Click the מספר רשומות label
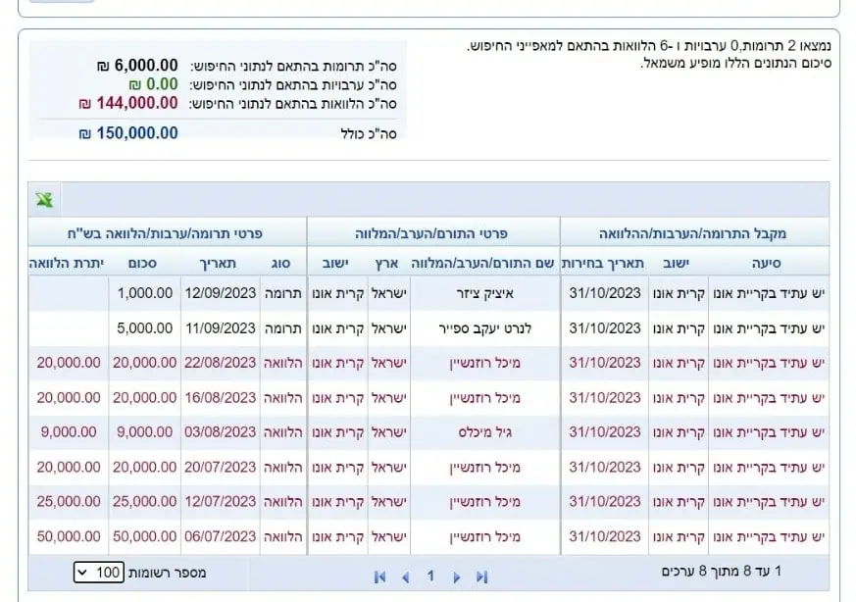Screen dimensions: 856x602 (167, 573)
